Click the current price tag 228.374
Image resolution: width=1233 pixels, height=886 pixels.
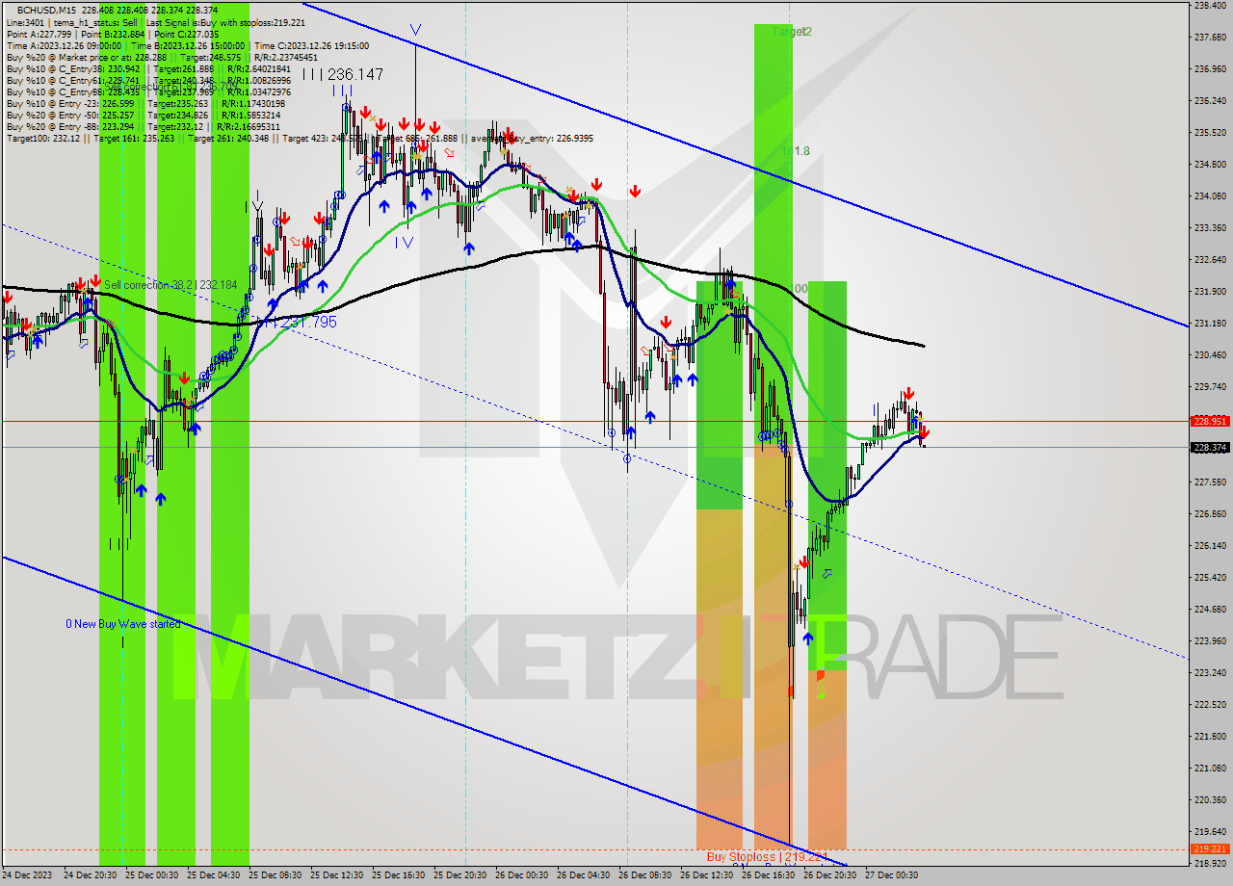pos(1210,447)
